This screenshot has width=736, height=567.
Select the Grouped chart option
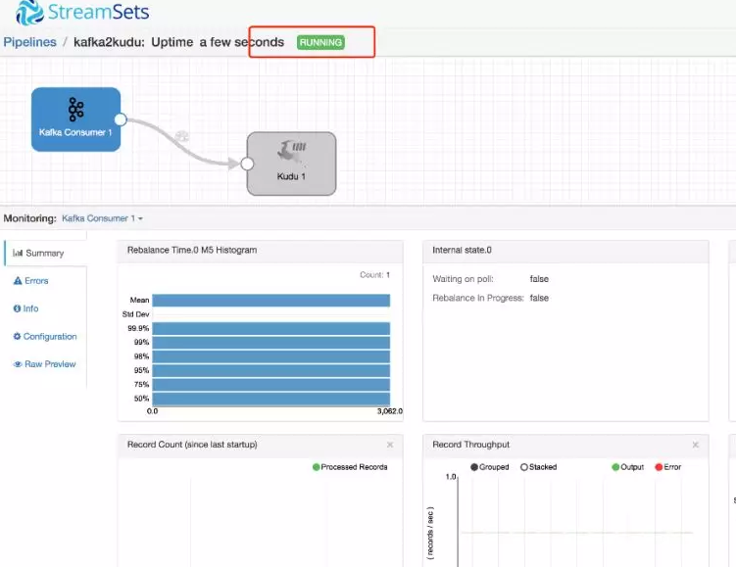tap(490, 467)
